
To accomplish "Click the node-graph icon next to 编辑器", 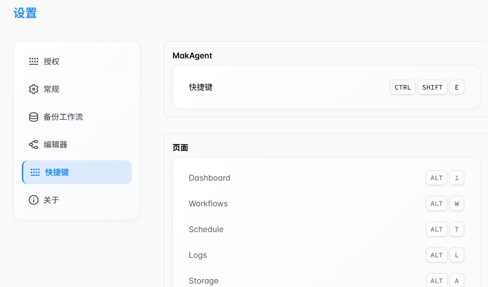I will (x=34, y=144).
